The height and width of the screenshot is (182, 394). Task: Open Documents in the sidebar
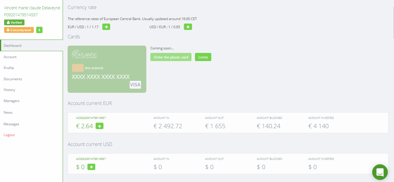(x=13, y=79)
